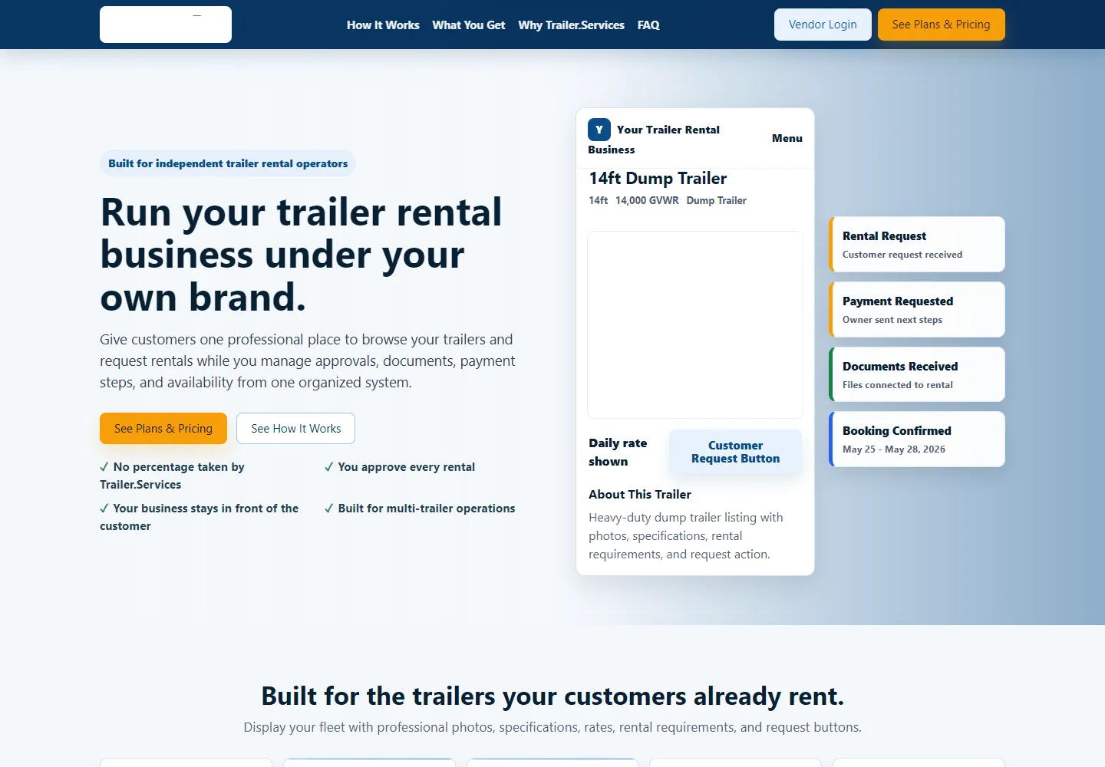This screenshot has height=767, width=1105.
Task: Open Why Trailer.Services nav item
Action: (571, 25)
